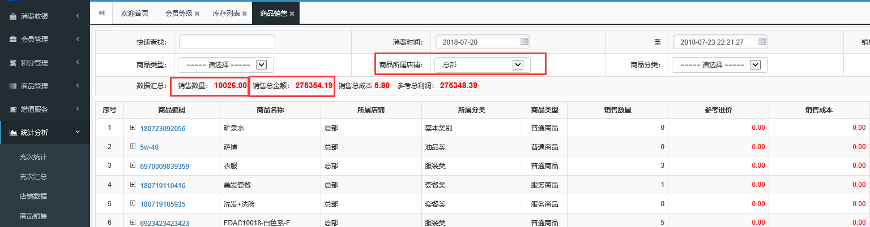Expand chevron next to 积分管理

77,62
